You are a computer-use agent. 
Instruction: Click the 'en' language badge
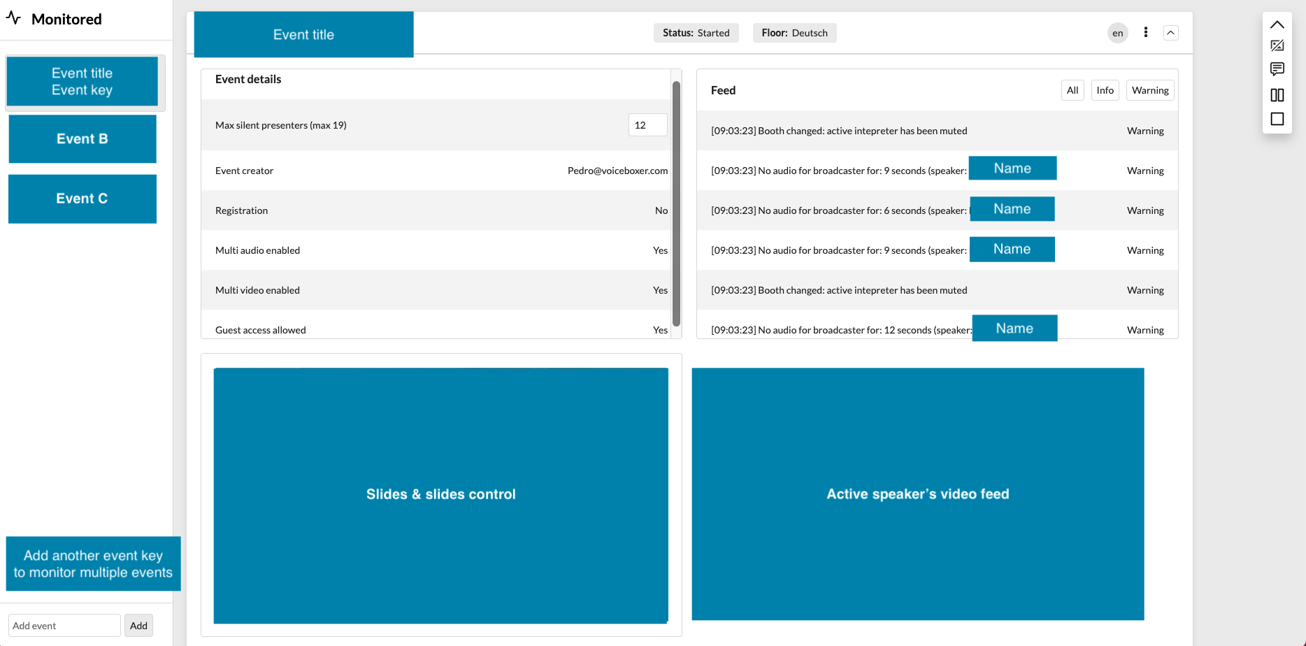coord(1117,33)
